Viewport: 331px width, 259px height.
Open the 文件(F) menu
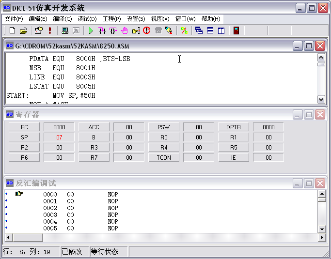pyautogui.click(x=14, y=19)
